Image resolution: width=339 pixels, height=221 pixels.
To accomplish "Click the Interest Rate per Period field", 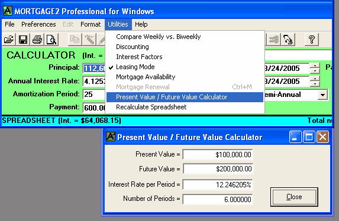I will click(x=218, y=185).
